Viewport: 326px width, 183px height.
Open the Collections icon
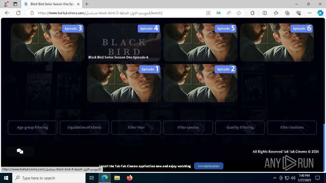tap(287, 13)
